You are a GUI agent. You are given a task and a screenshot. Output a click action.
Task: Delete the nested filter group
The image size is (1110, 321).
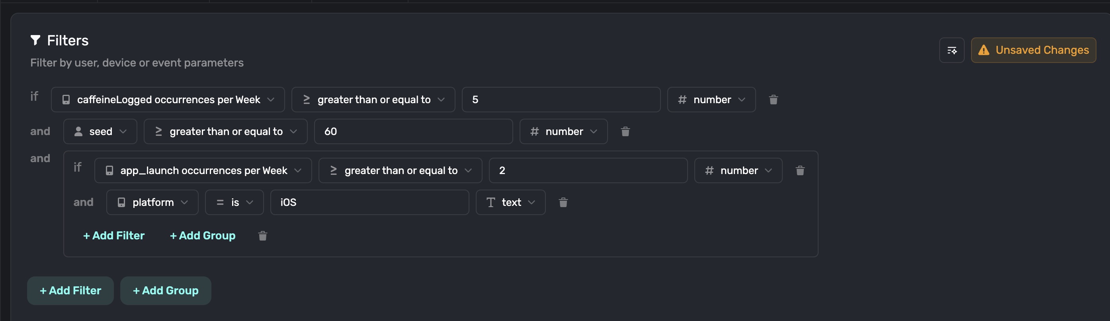pyautogui.click(x=262, y=236)
